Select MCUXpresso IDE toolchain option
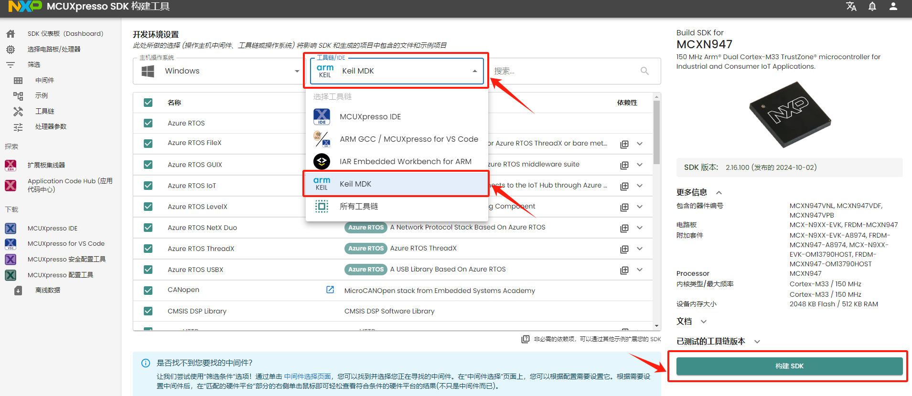This screenshot has height=396, width=912. tap(397, 116)
